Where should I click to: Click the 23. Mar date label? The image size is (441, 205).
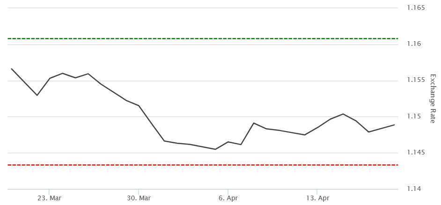(x=49, y=198)
